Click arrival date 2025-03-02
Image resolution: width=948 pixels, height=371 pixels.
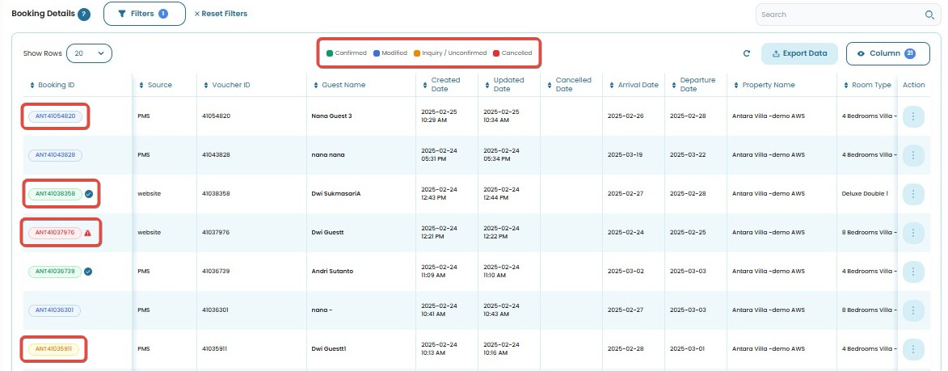(626, 272)
